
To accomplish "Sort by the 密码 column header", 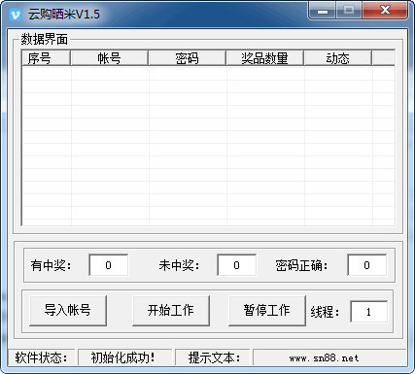I will [x=187, y=58].
